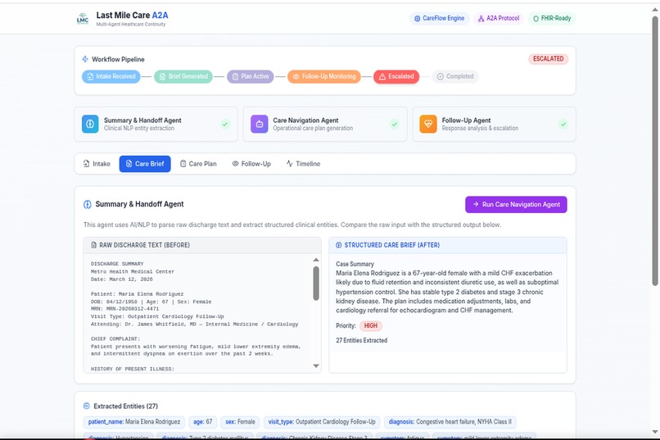Image resolution: width=660 pixels, height=440 pixels.
Task: Click the Care Navigation Agent checkmark
Action: pos(395,125)
